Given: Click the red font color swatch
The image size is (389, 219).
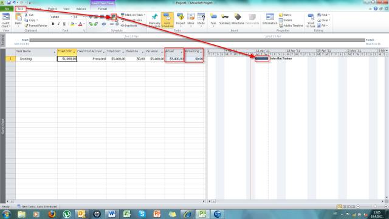Looking at the screenshot, I should click(80, 24).
